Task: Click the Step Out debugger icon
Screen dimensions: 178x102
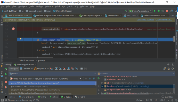Action: point(68,69)
